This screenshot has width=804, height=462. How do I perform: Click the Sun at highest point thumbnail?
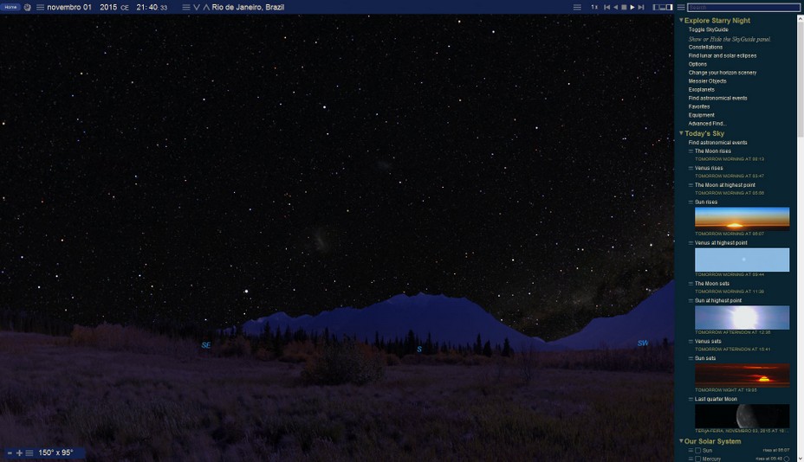742,318
